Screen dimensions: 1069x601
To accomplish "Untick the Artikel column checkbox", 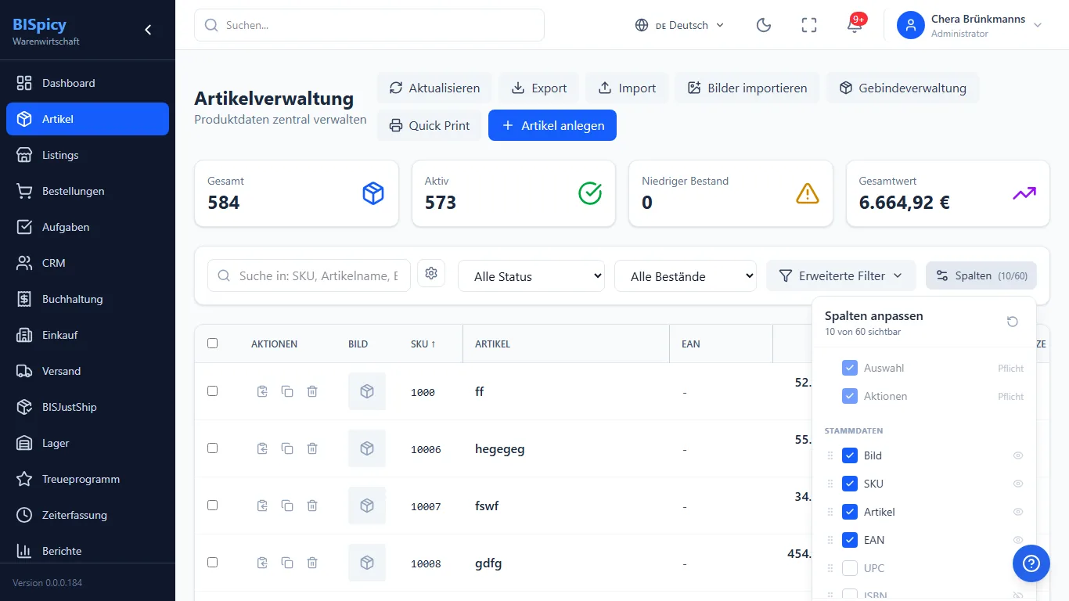I will tap(850, 512).
